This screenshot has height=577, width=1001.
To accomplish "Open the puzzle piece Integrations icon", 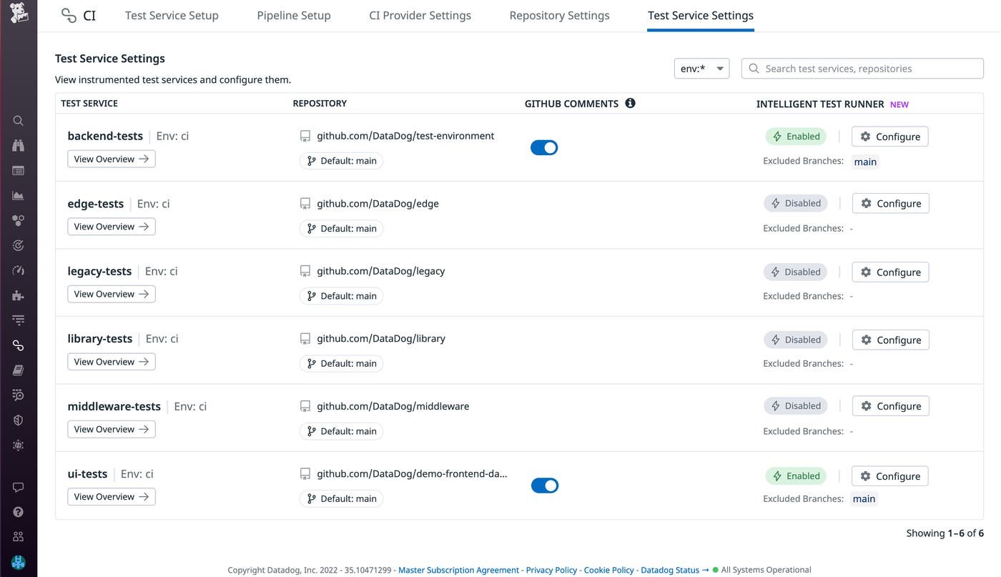I will tap(19, 295).
